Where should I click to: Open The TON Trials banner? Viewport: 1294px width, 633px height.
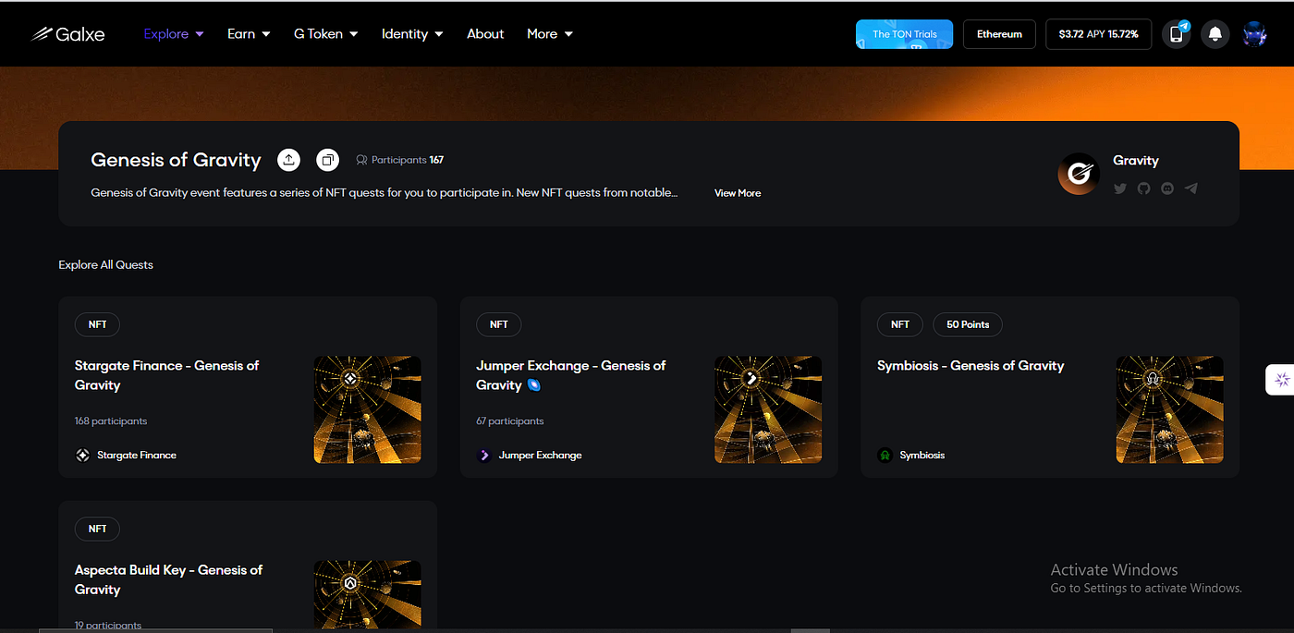coord(904,34)
